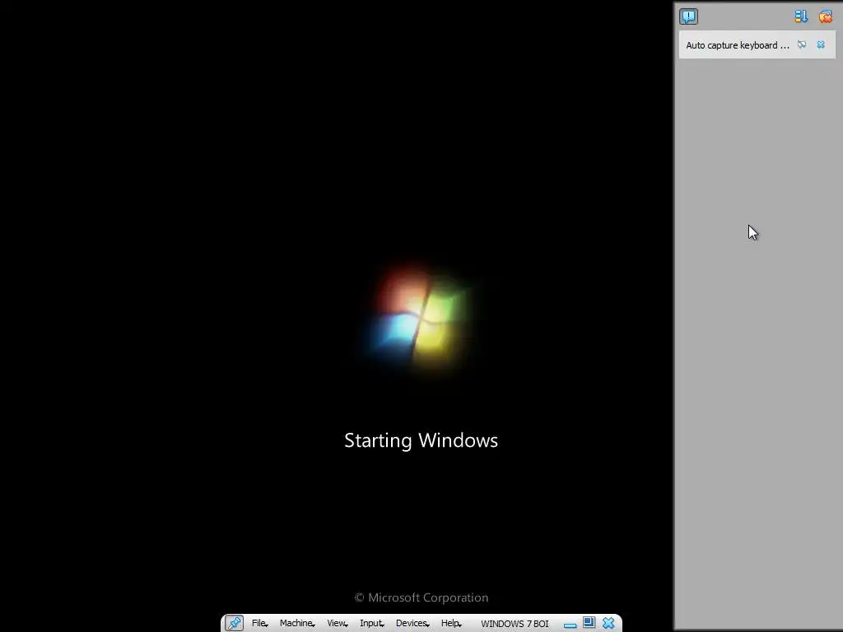The image size is (843, 632).
Task: Open the Help menu
Action: coord(451,623)
